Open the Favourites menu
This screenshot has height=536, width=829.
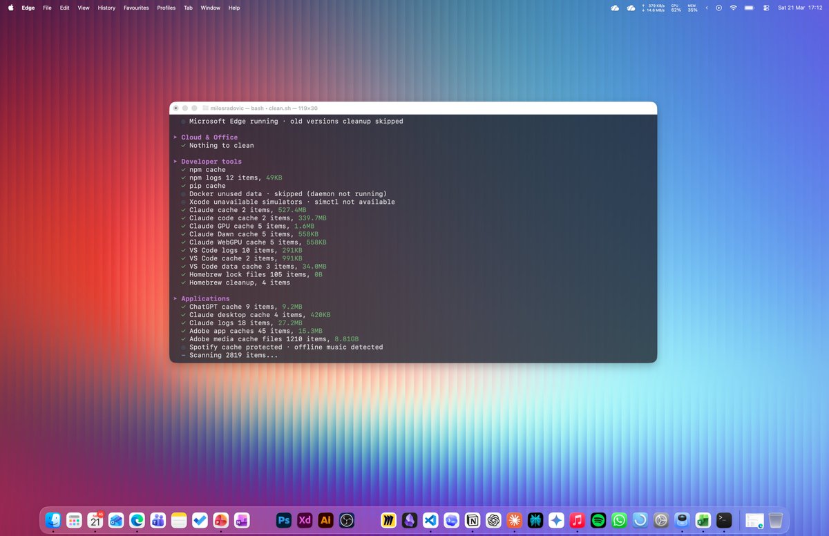136,8
